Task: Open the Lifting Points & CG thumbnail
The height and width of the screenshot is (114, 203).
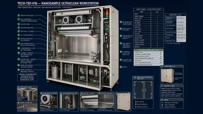Action: (172, 74)
